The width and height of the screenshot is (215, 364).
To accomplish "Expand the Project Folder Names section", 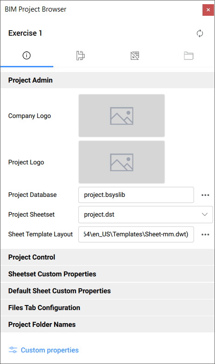I will point(107,324).
